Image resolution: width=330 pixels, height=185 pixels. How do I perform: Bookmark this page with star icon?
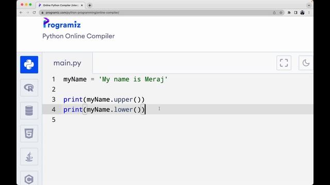(x=280, y=12)
